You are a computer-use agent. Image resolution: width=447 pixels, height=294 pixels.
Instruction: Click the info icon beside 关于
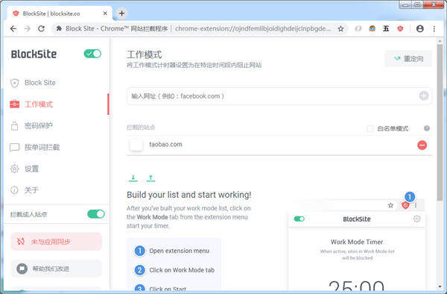[x=14, y=190]
